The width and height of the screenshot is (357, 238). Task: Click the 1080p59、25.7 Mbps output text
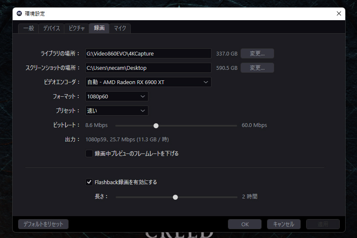point(127,139)
